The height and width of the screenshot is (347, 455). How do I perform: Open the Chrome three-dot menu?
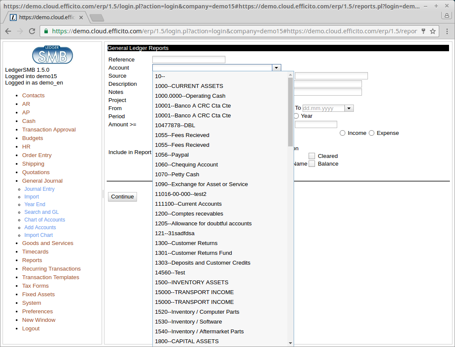tap(447, 31)
